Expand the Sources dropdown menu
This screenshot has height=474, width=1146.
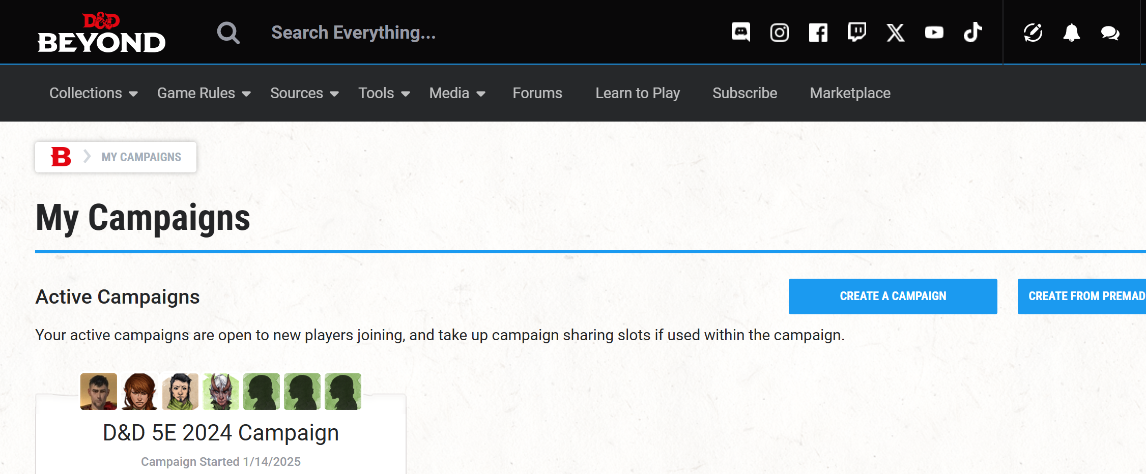pyautogui.click(x=304, y=93)
